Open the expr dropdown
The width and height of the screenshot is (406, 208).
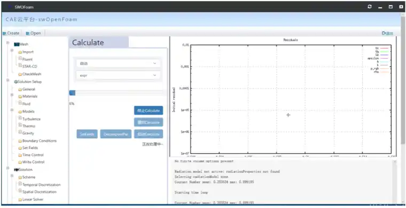118,75
